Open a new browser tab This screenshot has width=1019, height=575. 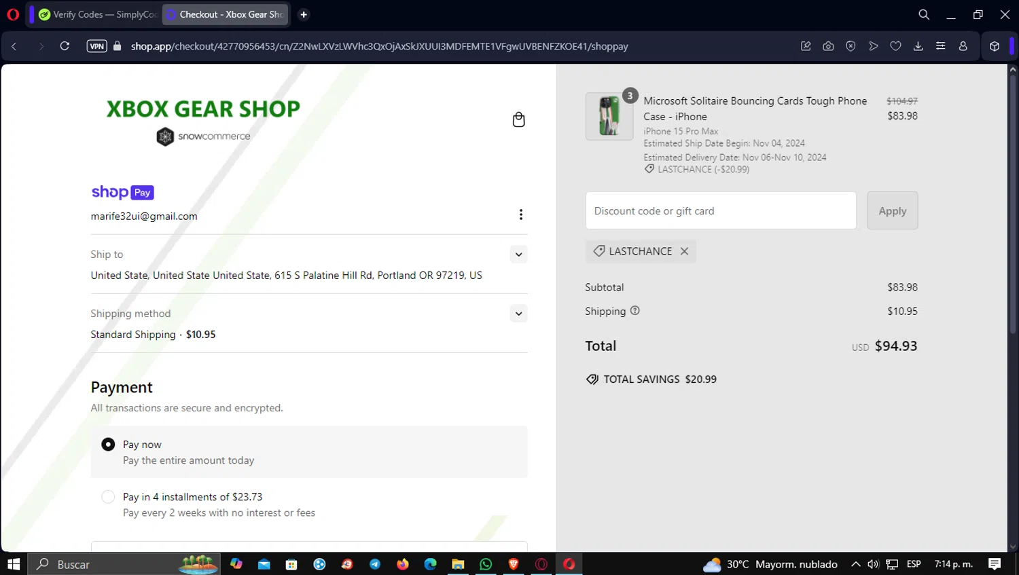304,14
